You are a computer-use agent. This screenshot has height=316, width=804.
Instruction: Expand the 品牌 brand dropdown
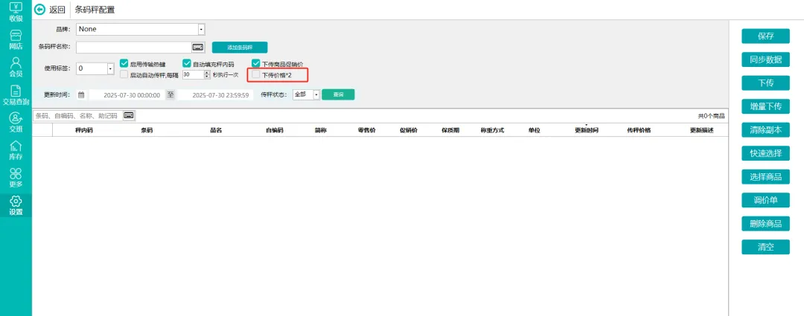[201, 29]
